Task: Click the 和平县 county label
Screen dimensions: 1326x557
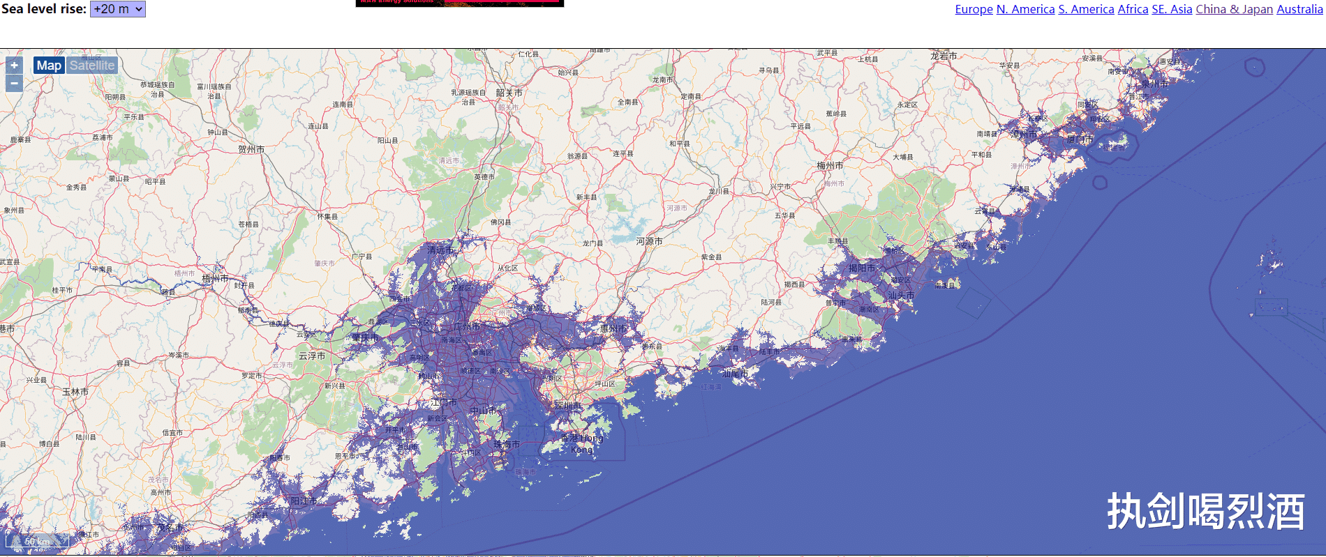Action: (679, 144)
